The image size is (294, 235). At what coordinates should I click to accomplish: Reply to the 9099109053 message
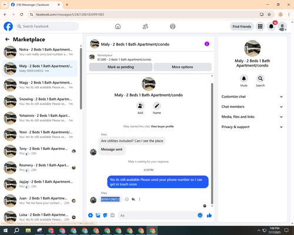click(133, 199)
